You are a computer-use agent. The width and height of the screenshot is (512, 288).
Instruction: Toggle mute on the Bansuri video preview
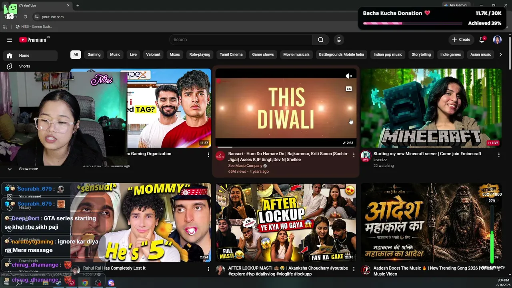[349, 76]
